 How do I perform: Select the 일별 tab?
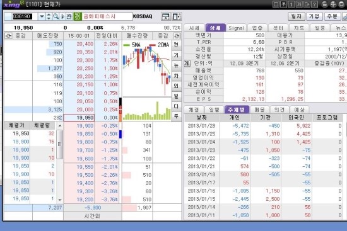tap(214, 110)
